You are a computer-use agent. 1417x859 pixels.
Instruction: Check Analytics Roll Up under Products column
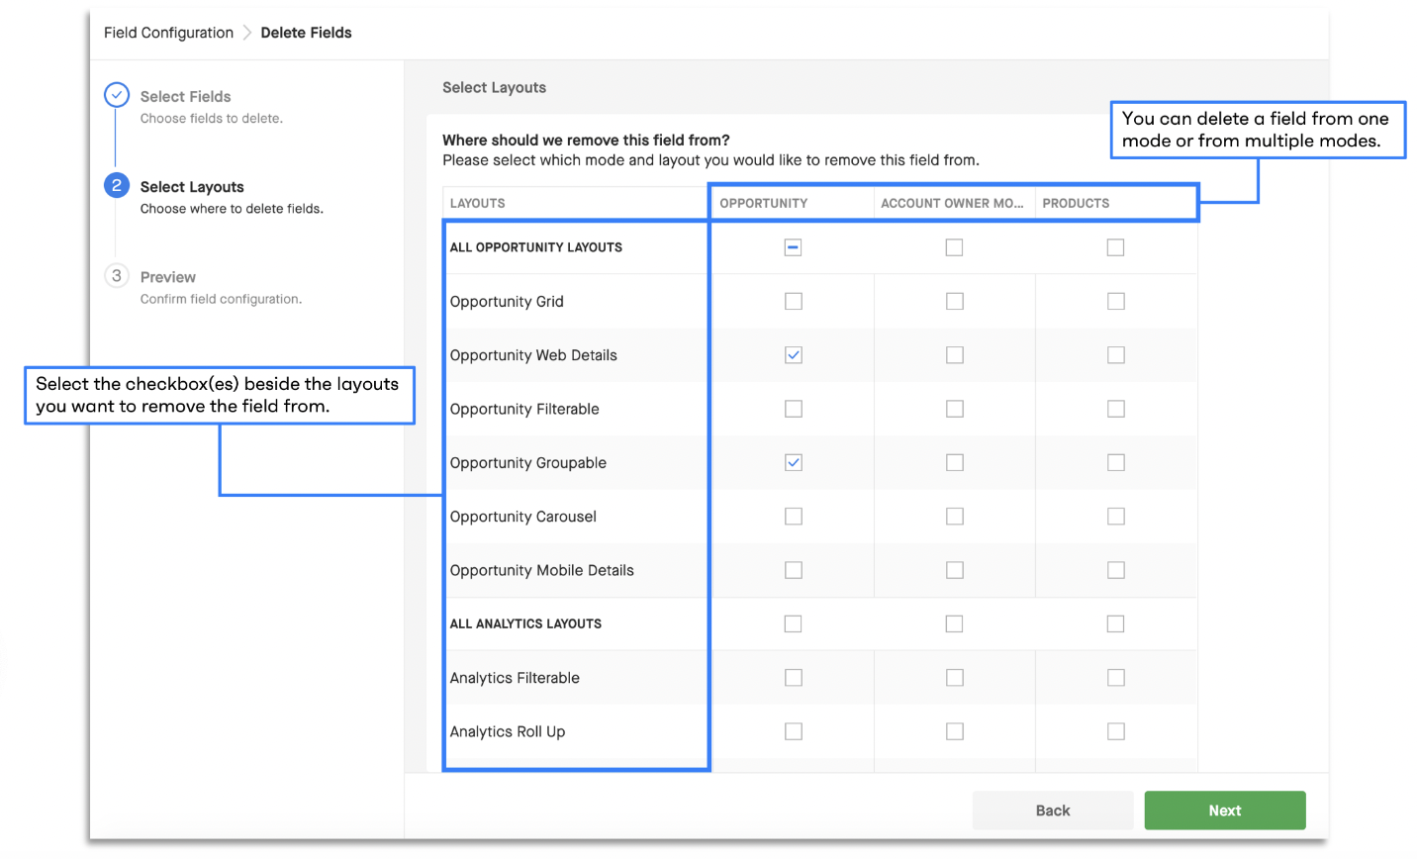1116,731
